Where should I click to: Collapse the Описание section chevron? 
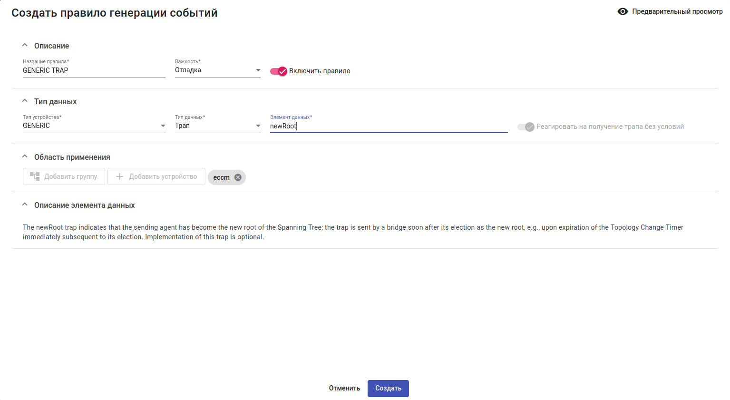(x=25, y=46)
